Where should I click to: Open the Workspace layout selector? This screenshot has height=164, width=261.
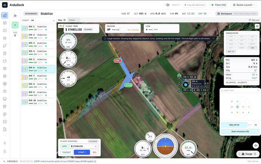click(237, 14)
